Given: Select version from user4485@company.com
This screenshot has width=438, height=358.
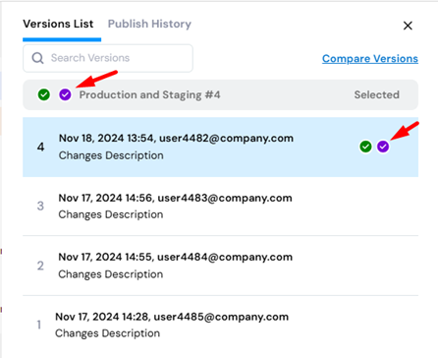Looking at the screenshot, I should click(x=220, y=325).
